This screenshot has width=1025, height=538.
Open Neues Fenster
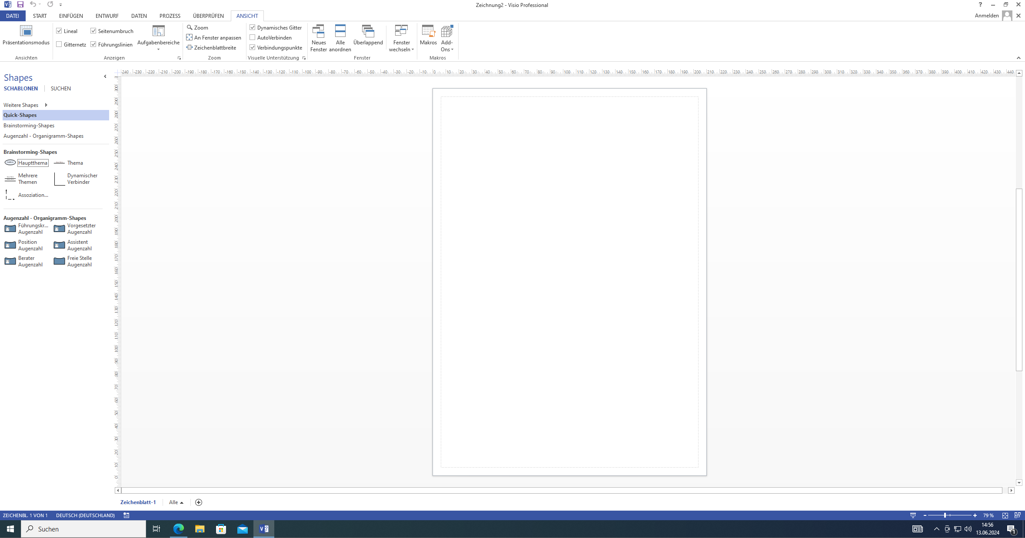point(319,38)
